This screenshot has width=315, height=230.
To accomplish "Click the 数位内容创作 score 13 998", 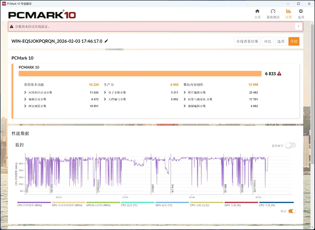I will coord(253,85).
